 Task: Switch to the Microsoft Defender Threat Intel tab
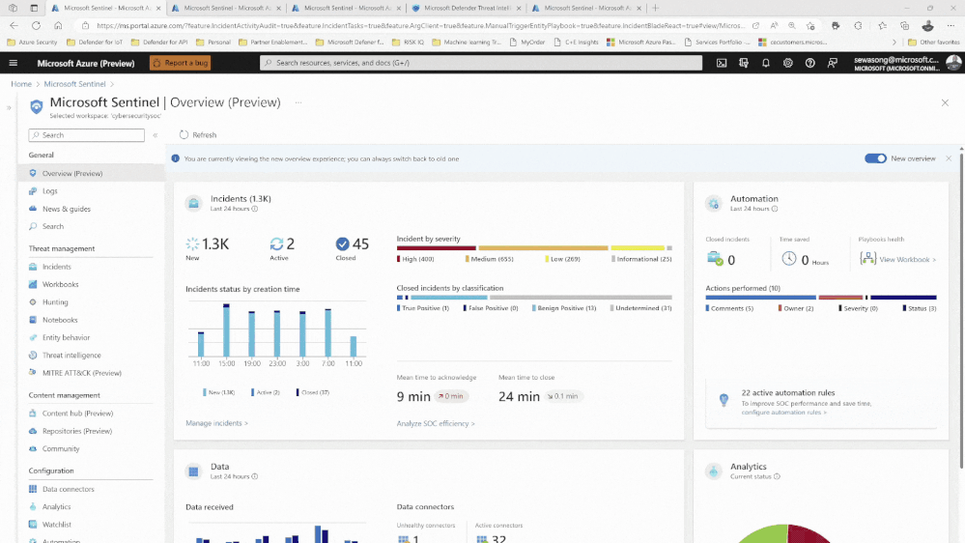[x=467, y=8]
